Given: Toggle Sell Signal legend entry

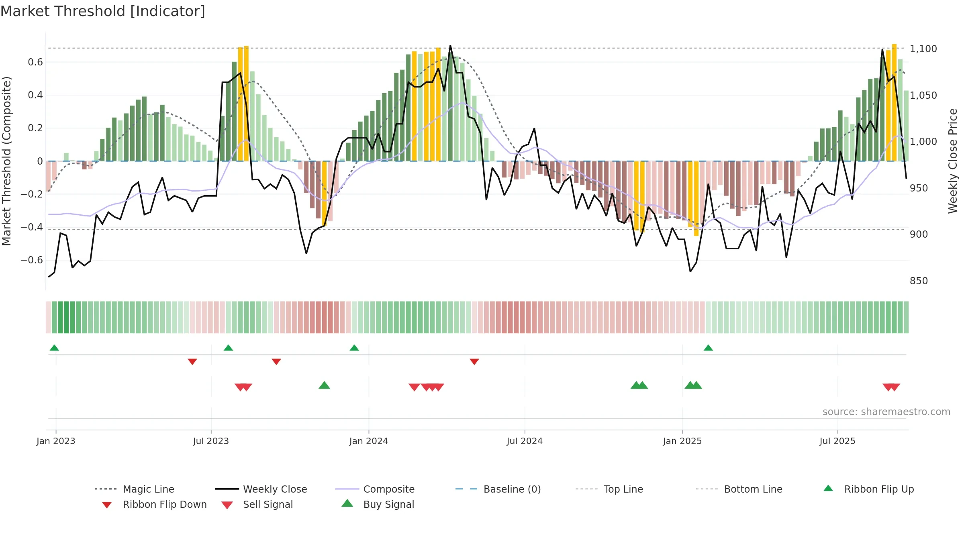Looking at the screenshot, I should pyautogui.click(x=257, y=504).
